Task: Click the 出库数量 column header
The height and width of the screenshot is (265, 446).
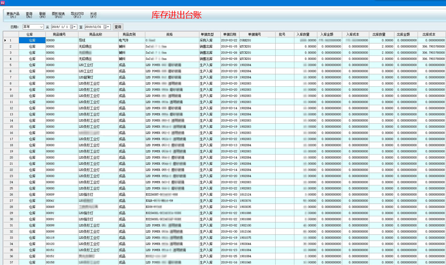Action: point(381,34)
